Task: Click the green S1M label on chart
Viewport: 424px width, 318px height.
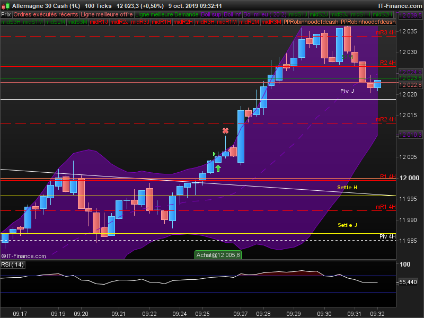Action: tap(347, 57)
